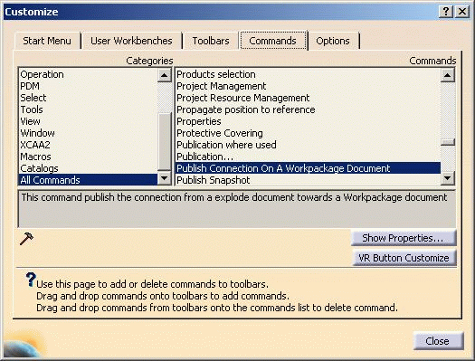Click the title bar help button
Viewport: 475px width, 361px height.
tap(446, 12)
